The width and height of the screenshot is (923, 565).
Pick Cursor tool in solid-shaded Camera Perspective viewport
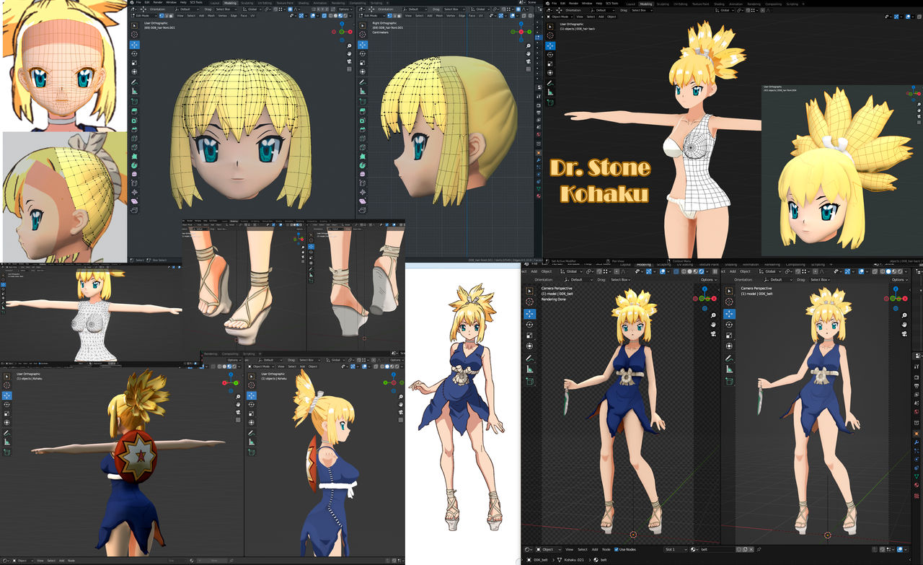click(x=728, y=302)
